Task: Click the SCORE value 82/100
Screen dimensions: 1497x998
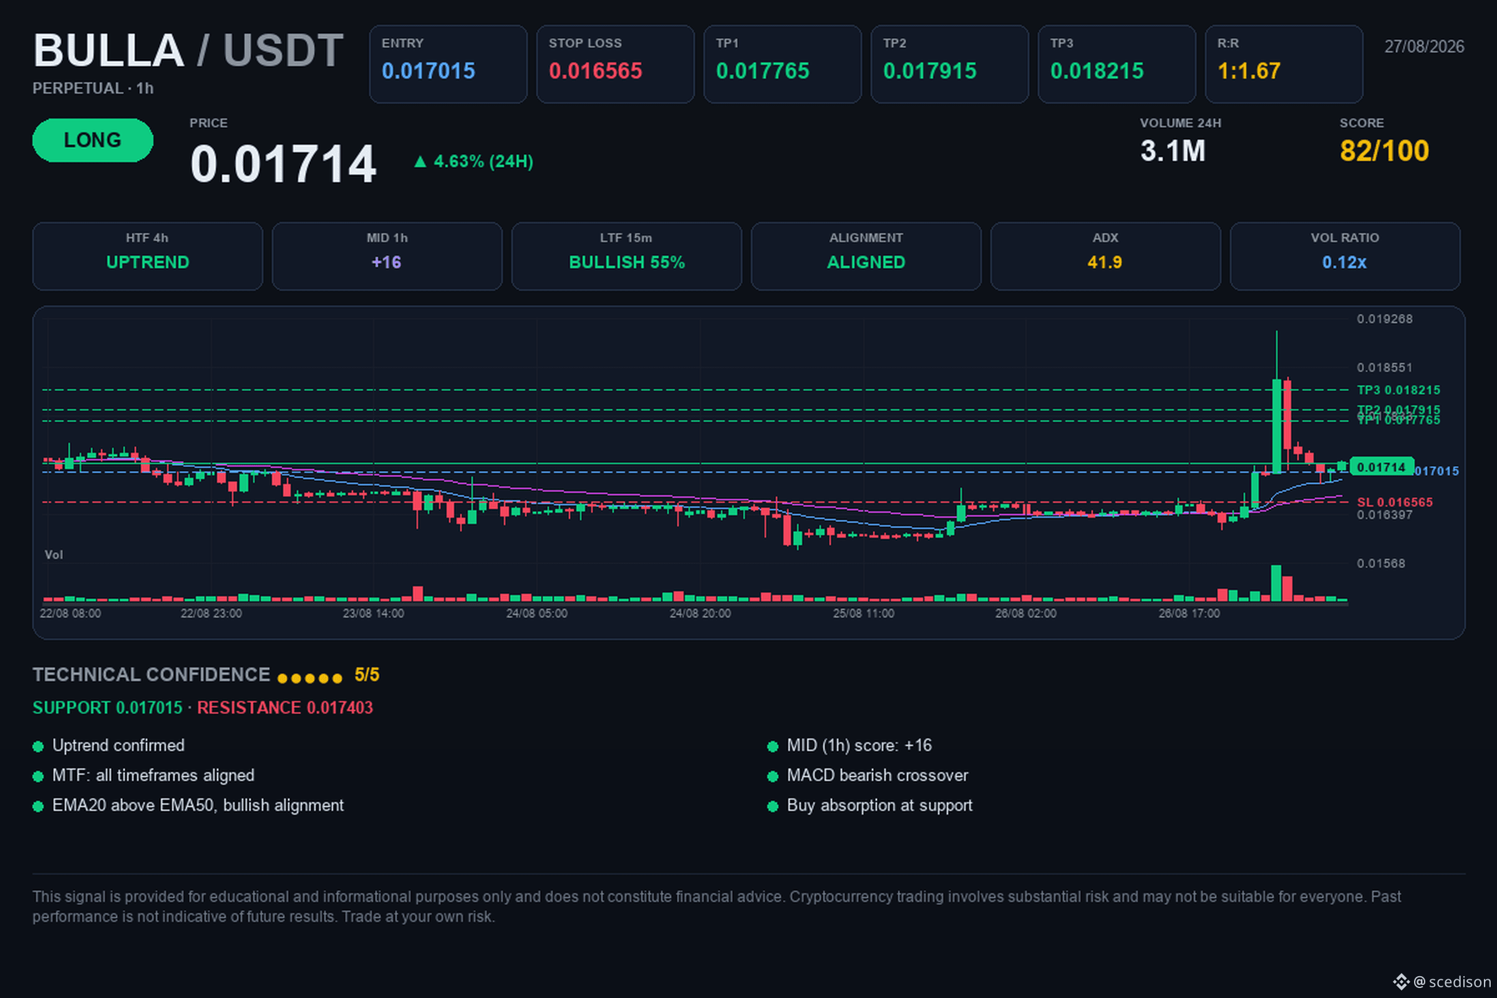Action: point(1384,152)
